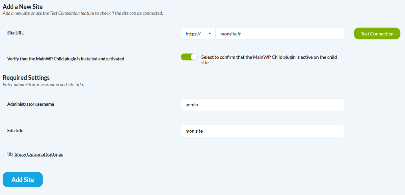Click the crossed-out eye icon beside Optional Settings
The height and width of the screenshot is (195, 405).
10,154
